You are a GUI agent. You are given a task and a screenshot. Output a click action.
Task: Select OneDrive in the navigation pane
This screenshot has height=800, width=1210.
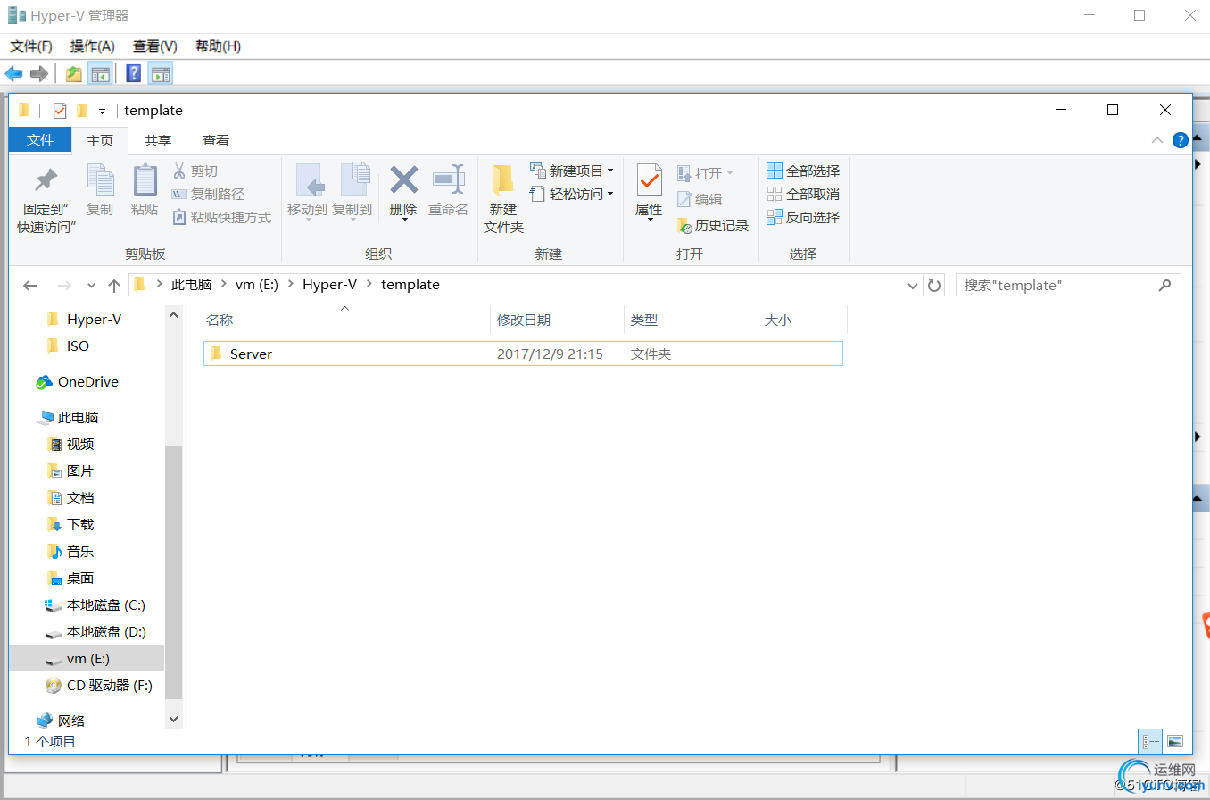tap(88, 382)
